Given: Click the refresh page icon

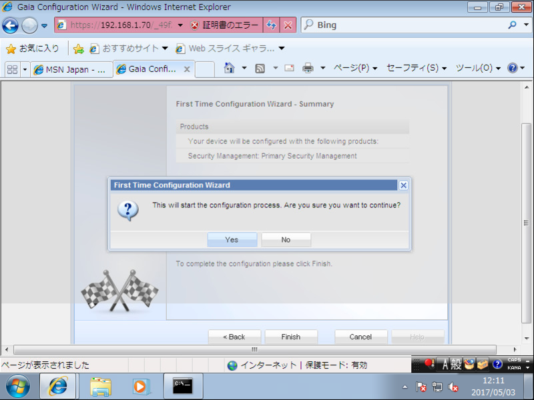Looking at the screenshot, I should click(x=271, y=25).
